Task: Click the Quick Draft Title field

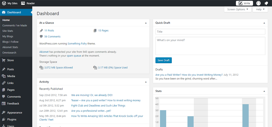Action: [x=210, y=32]
